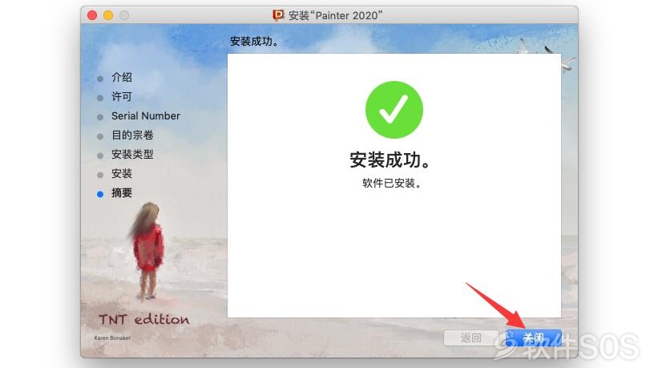Click the gray bullet beside 许可

click(x=100, y=98)
